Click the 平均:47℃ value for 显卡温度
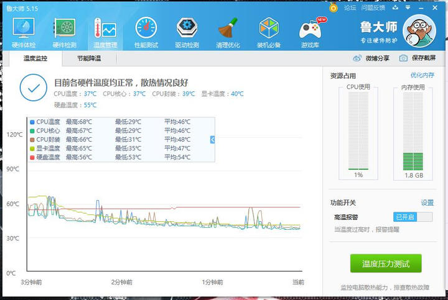Viewport: 448px width, 300px height. (x=177, y=148)
